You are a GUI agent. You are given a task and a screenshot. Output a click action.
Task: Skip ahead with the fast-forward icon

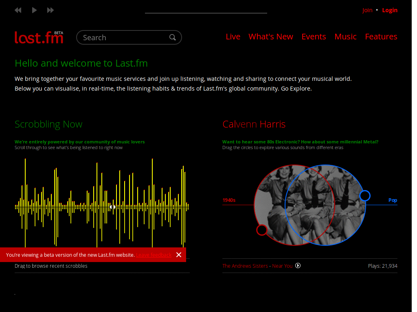(x=50, y=10)
